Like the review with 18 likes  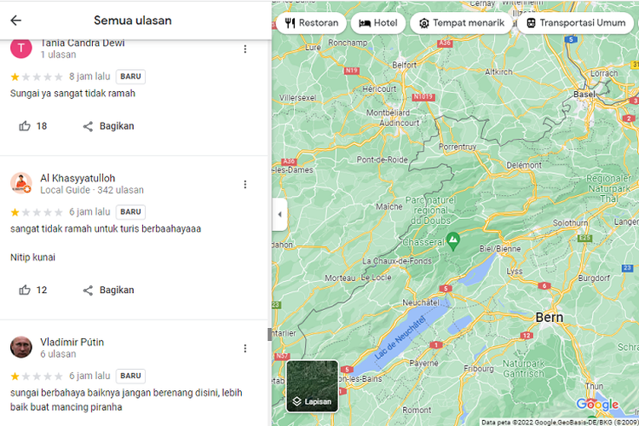(x=25, y=126)
